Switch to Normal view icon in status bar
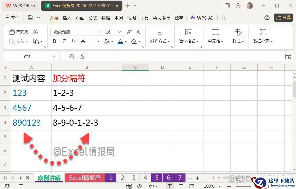 (170, 186)
